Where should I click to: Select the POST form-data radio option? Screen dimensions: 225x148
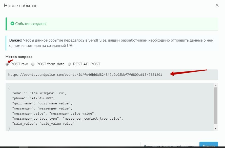click(33, 64)
